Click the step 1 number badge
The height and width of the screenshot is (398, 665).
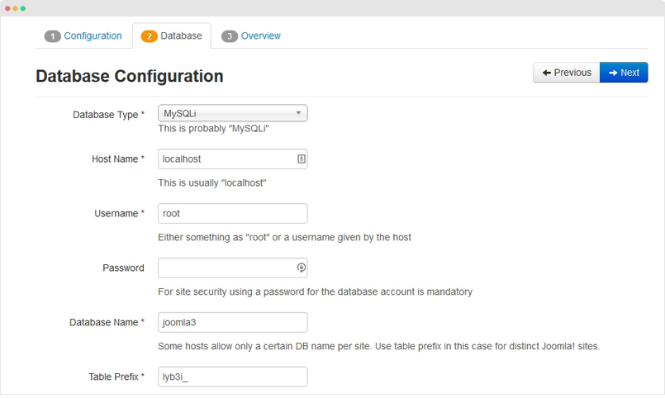[53, 36]
